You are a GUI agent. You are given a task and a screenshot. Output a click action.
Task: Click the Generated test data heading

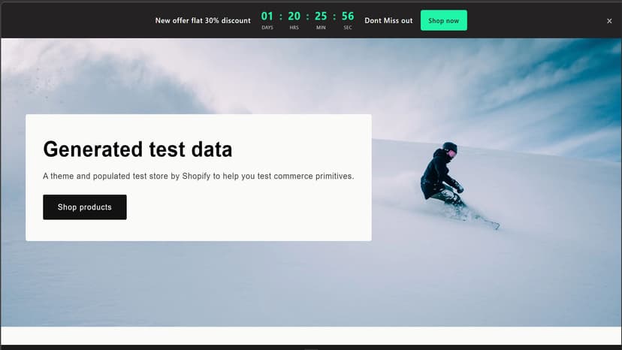tap(137, 149)
